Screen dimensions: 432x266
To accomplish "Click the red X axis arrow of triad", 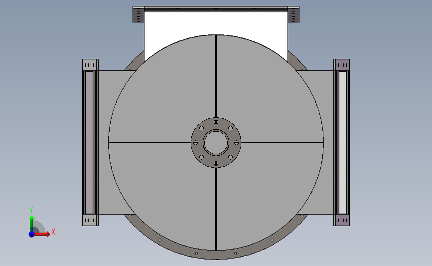I will coord(42,234).
